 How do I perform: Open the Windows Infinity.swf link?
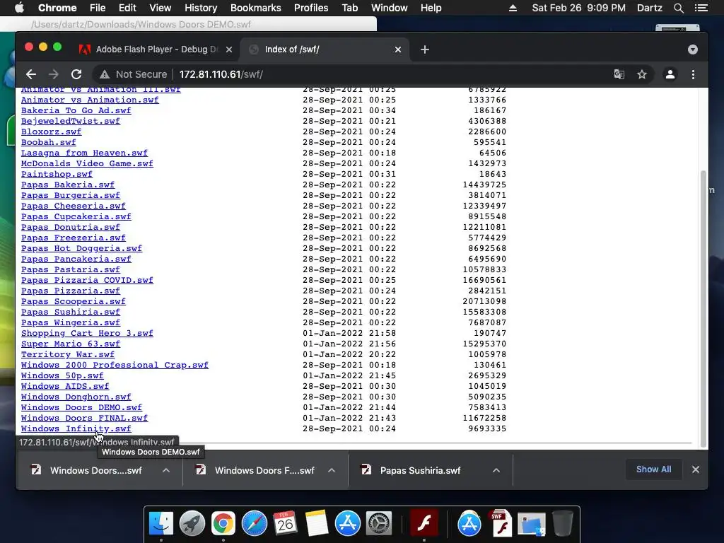[76, 429]
